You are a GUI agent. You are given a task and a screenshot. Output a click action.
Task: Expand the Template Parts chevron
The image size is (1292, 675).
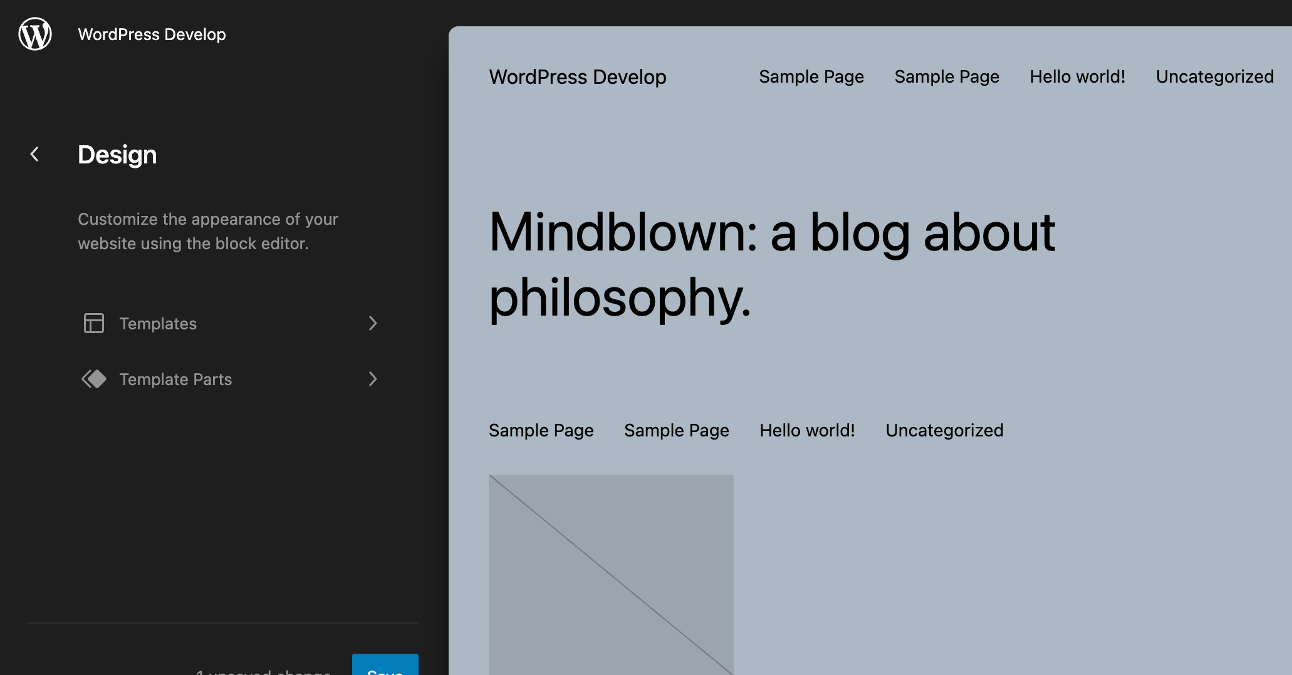pyautogui.click(x=373, y=379)
